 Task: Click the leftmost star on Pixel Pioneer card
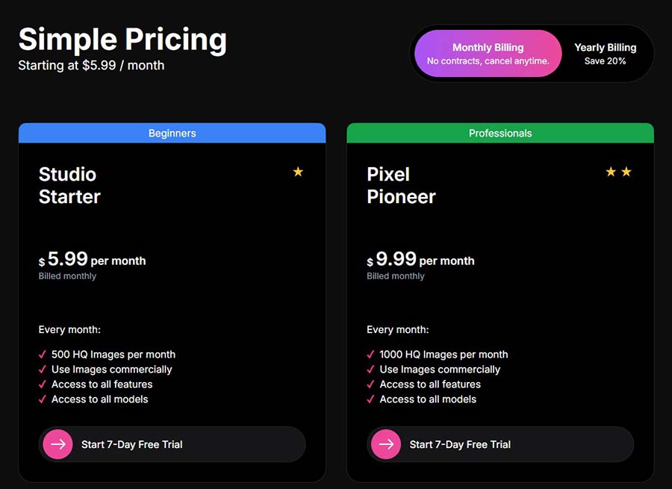click(611, 171)
